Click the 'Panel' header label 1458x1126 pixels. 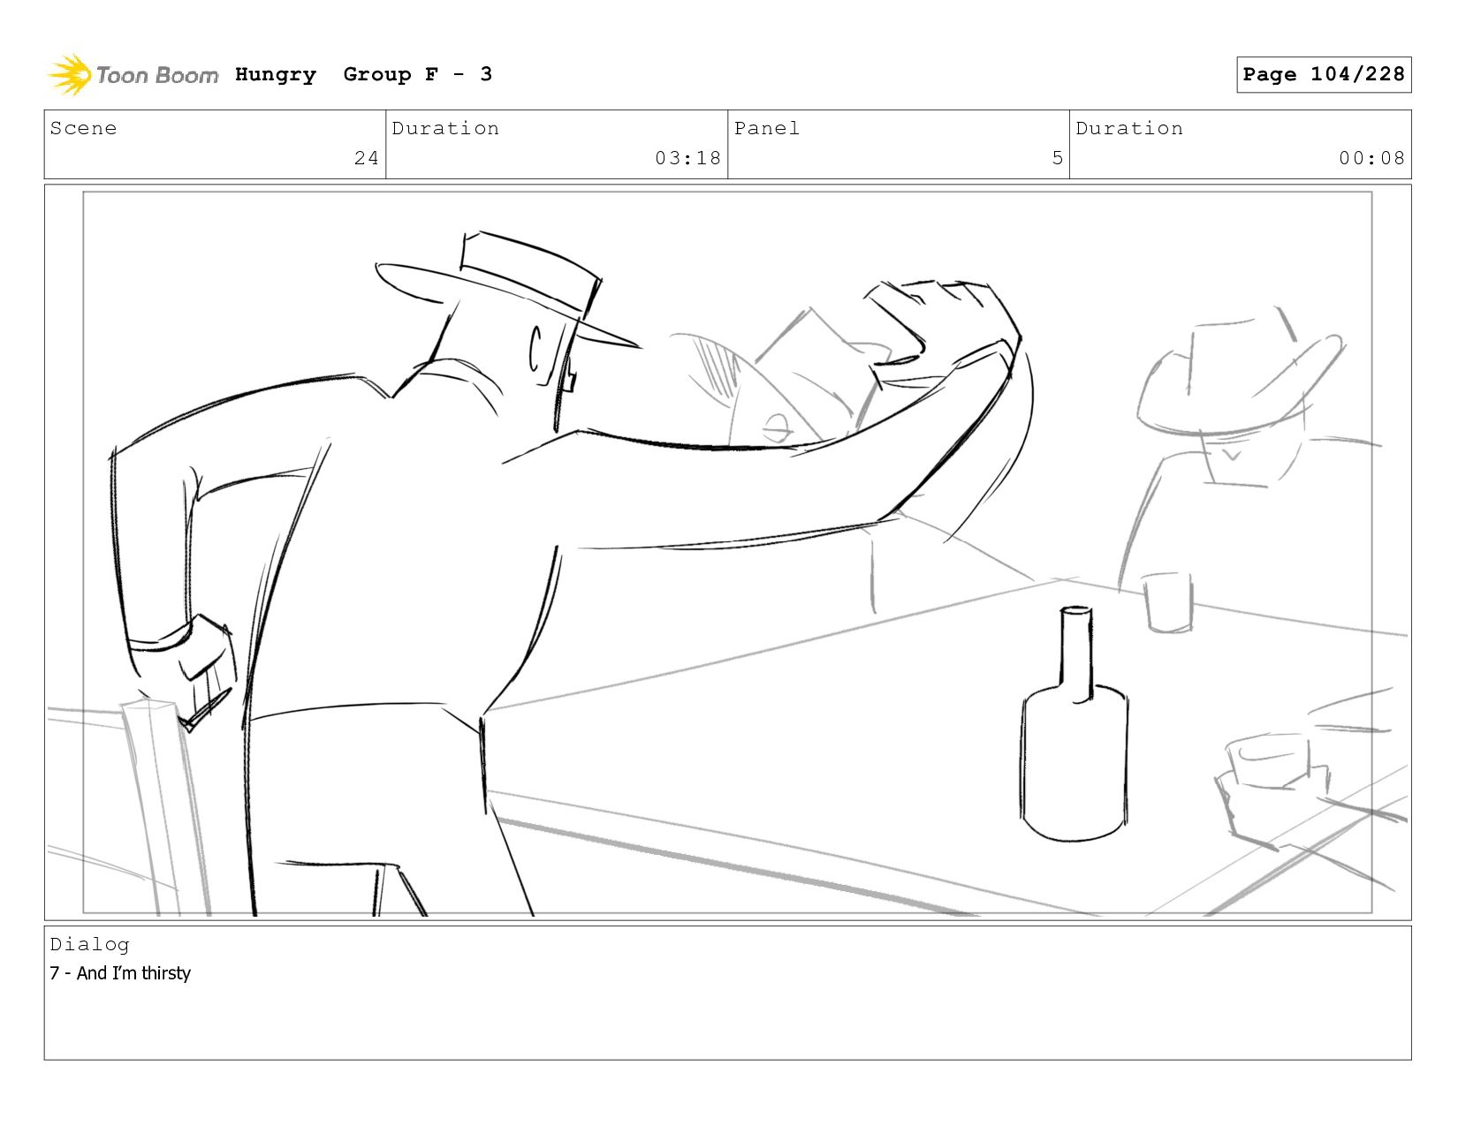tap(767, 128)
